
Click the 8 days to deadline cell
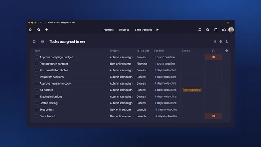165,103
